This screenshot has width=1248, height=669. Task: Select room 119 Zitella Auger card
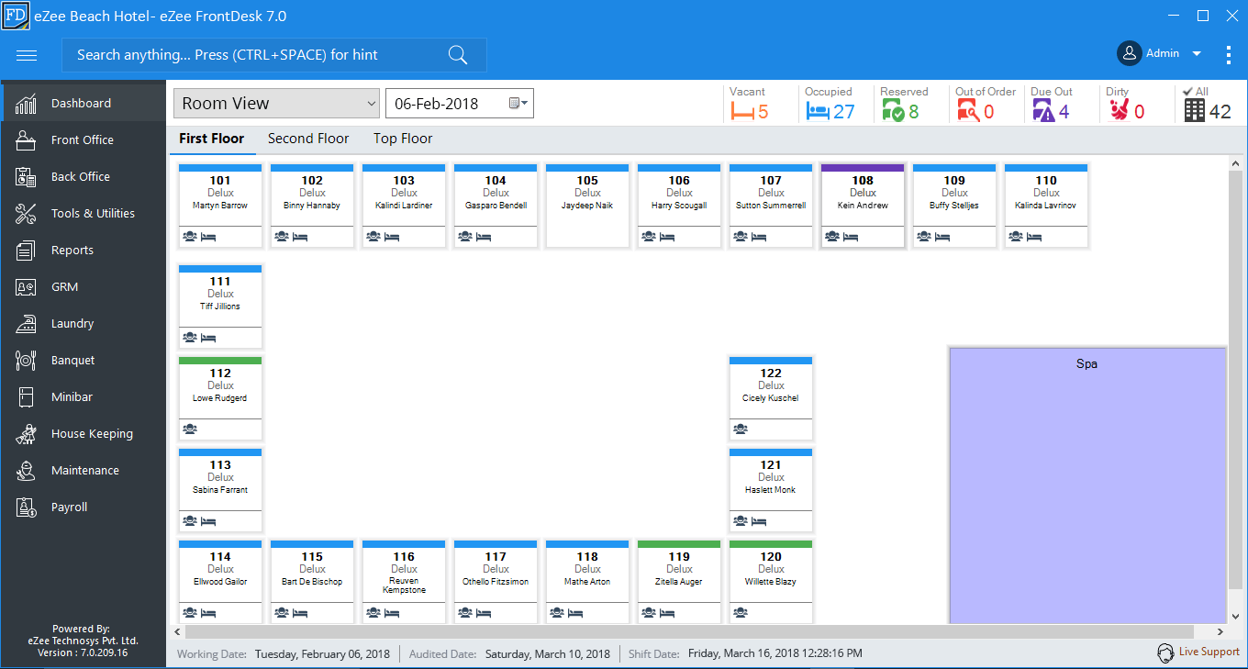(x=679, y=583)
